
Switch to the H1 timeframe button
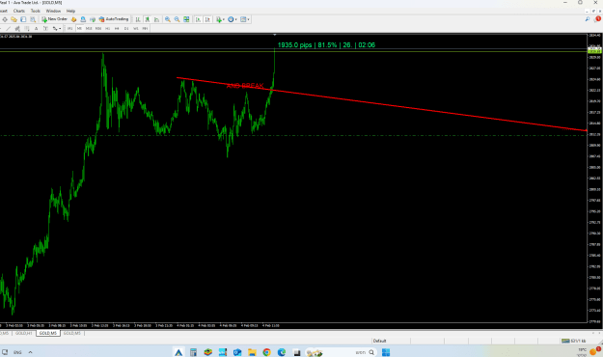(x=107, y=29)
